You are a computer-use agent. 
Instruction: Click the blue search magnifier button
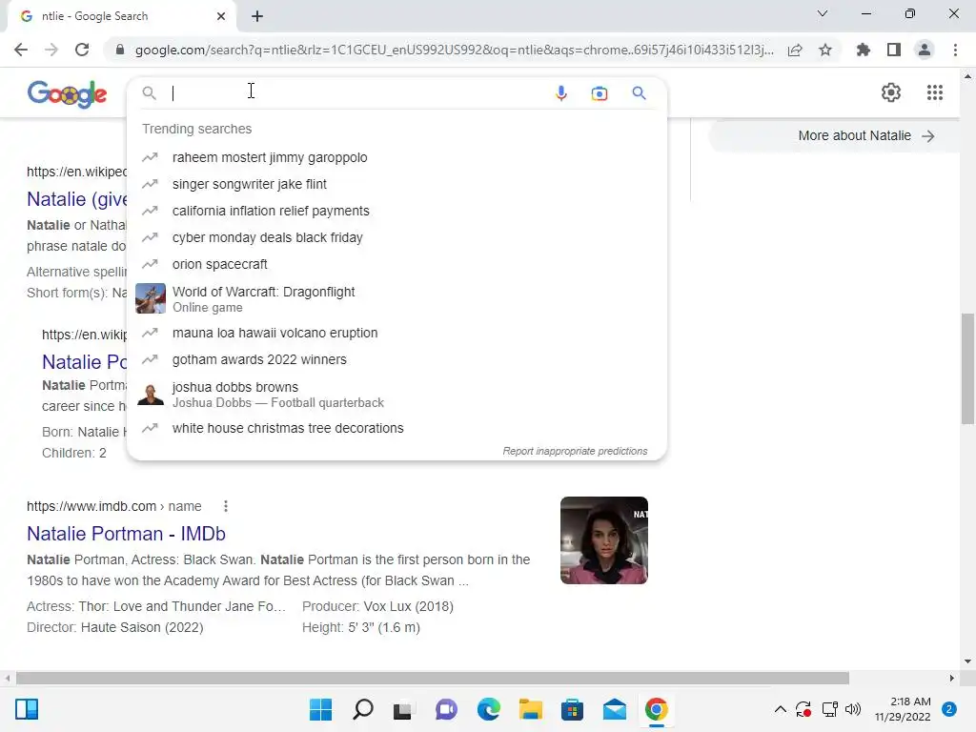tap(640, 93)
